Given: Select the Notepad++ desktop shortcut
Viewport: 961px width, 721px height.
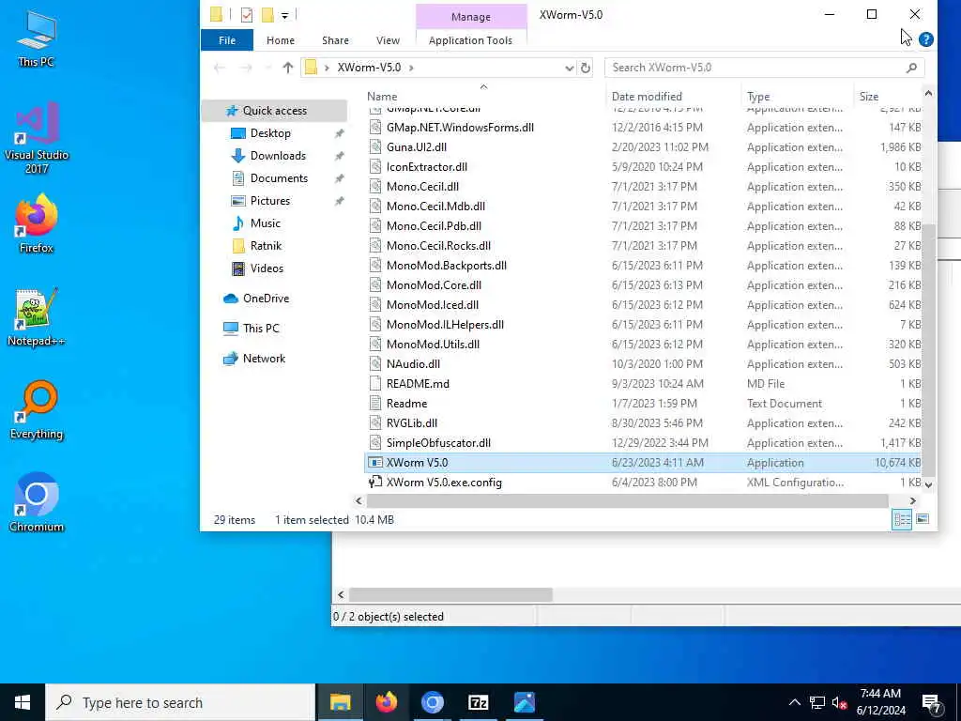Looking at the screenshot, I should coord(37,317).
